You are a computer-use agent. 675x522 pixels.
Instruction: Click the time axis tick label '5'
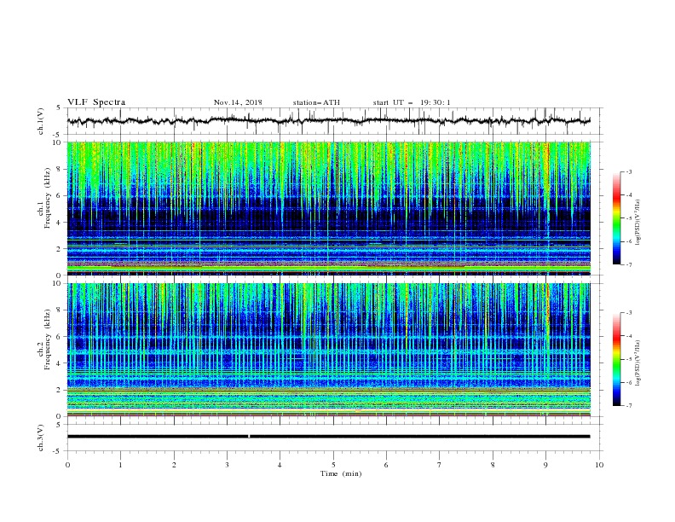point(333,465)
